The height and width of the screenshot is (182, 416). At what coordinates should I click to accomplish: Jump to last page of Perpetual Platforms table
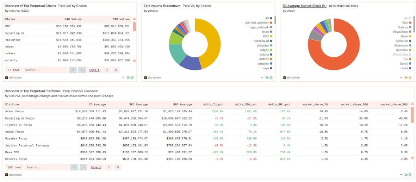tap(118, 167)
